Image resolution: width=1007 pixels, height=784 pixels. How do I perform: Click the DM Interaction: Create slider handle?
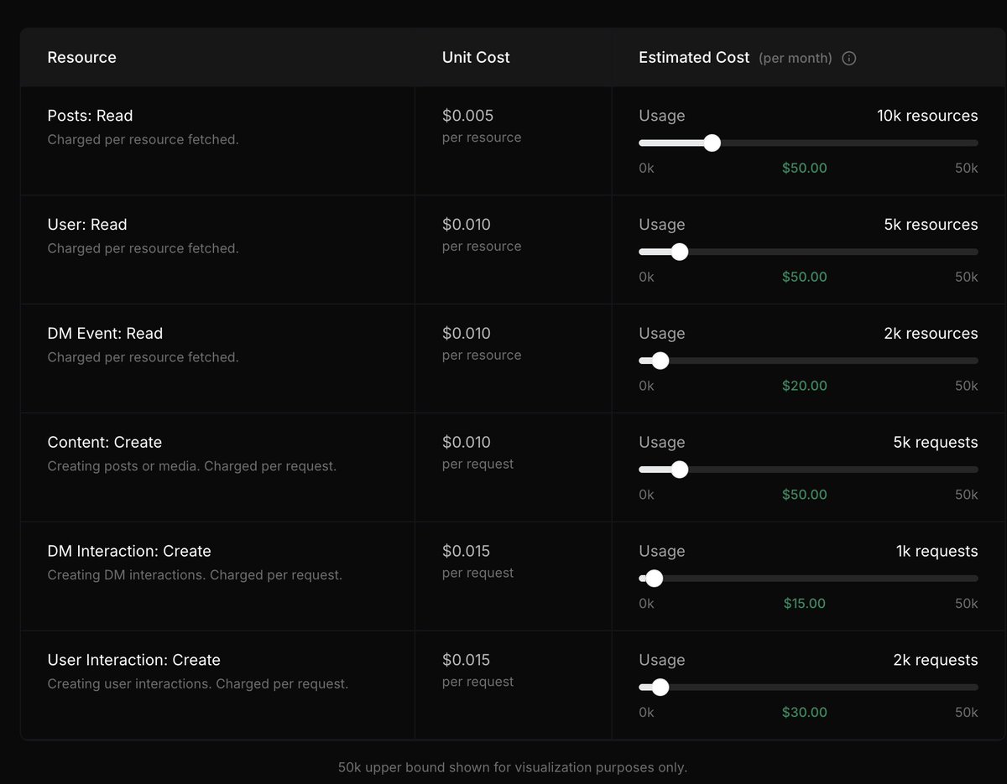[654, 579]
